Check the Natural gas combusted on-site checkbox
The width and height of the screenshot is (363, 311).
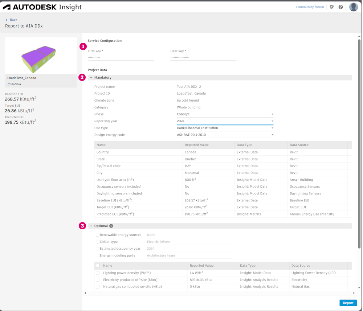(98, 286)
